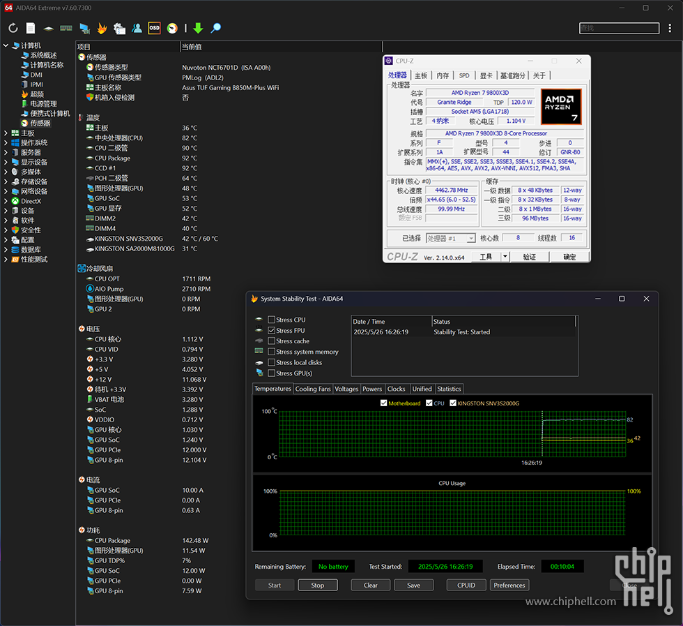Click the 当前值 column header
Viewport: 683px width, 626px height.
(x=281, y=47)
